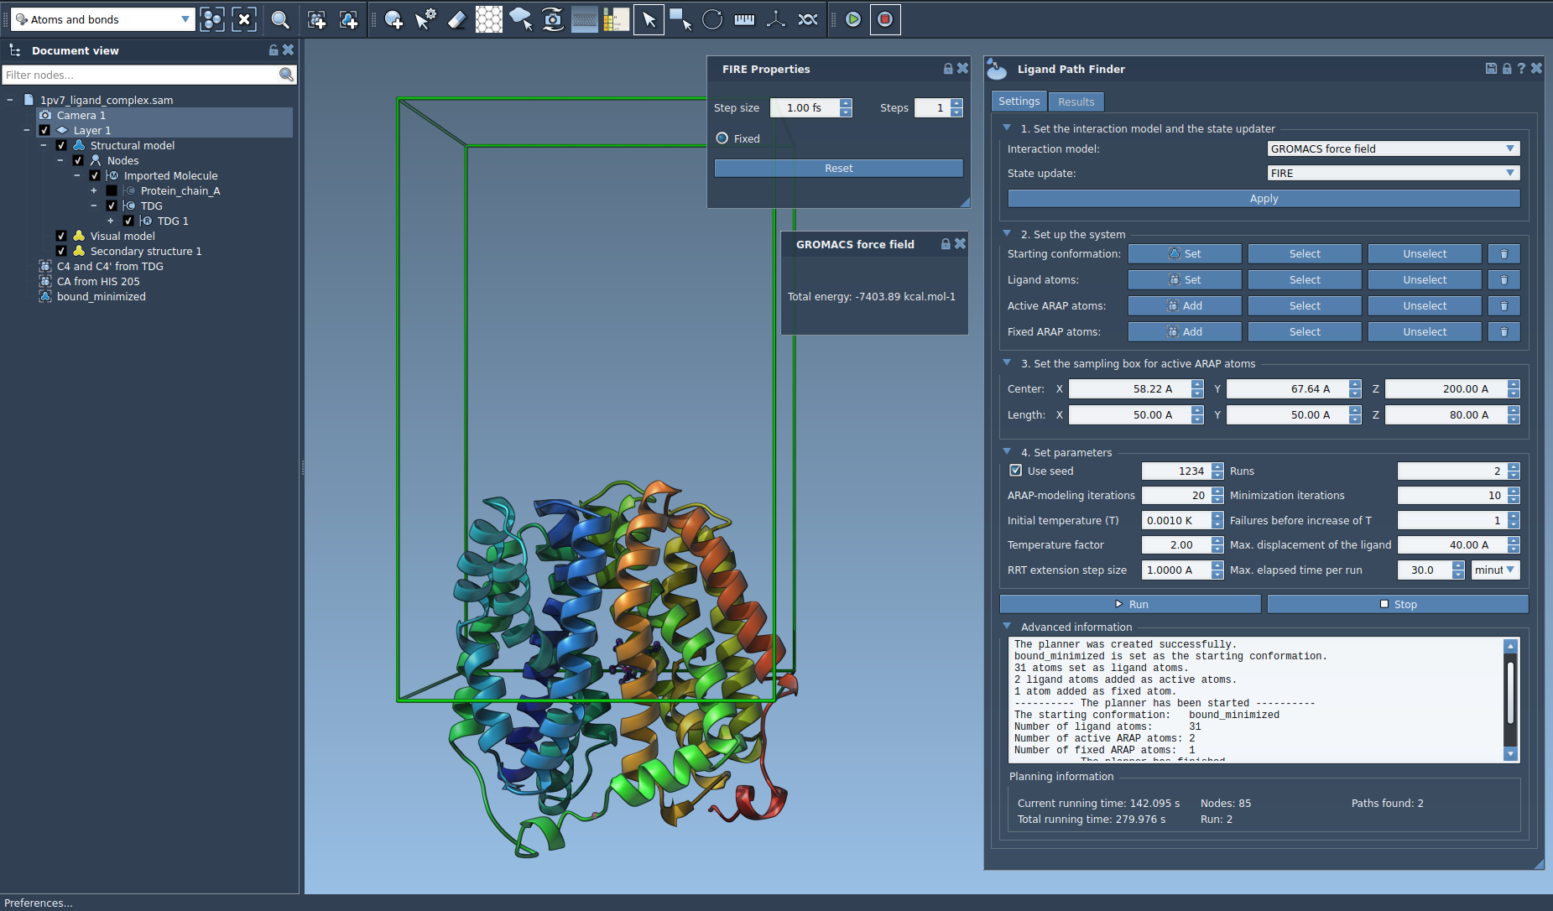Viewport: 1553px width, 911px height.
Task: Click the magnifying glass find icon
Action: [x=280, y=19]
